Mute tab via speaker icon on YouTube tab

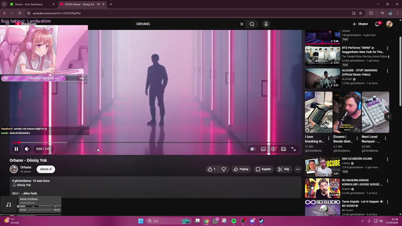[x=98, y=4]
